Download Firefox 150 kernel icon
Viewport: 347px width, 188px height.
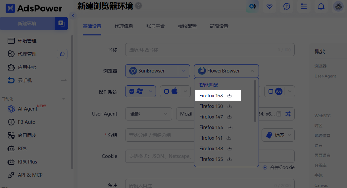(x=230, y=106)
